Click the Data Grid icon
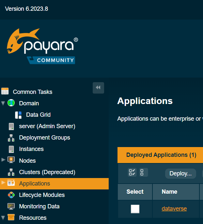 pyautogui.click(x=18, y=115)
